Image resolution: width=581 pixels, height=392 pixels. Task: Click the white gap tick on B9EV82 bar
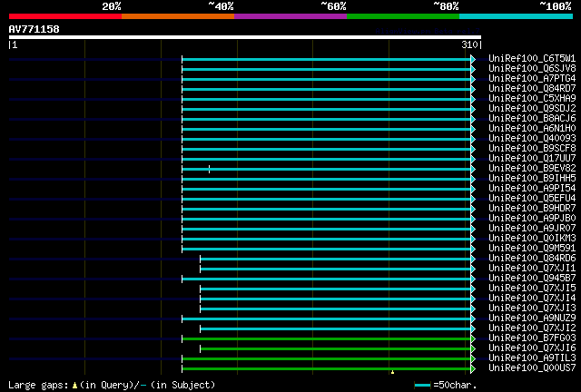210,170
